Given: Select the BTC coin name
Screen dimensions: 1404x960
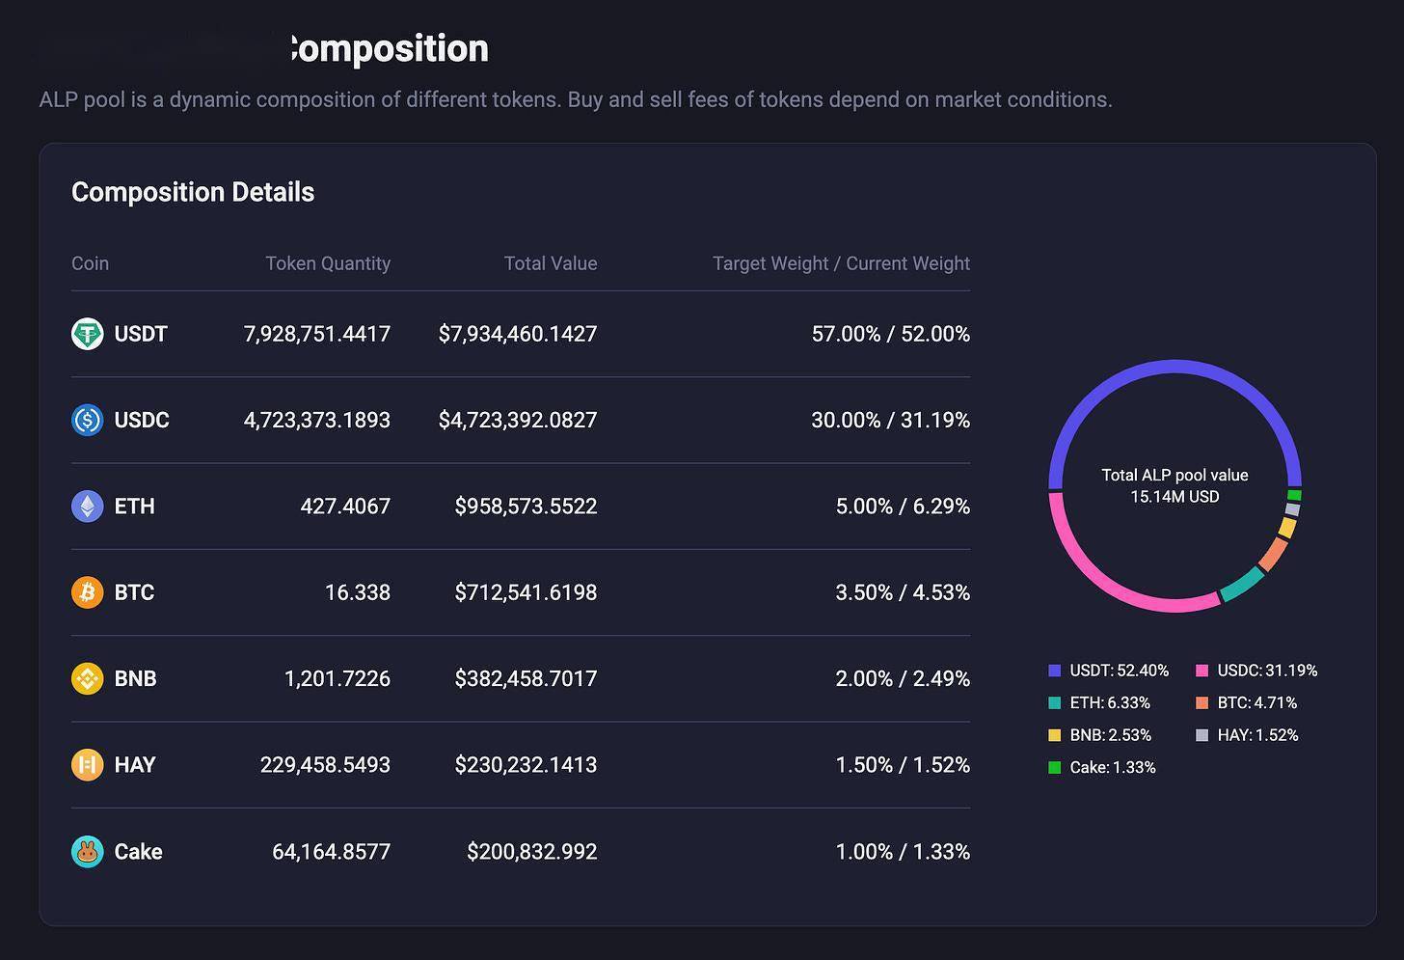Looking at the screenshot, I should tap(134, 591).
